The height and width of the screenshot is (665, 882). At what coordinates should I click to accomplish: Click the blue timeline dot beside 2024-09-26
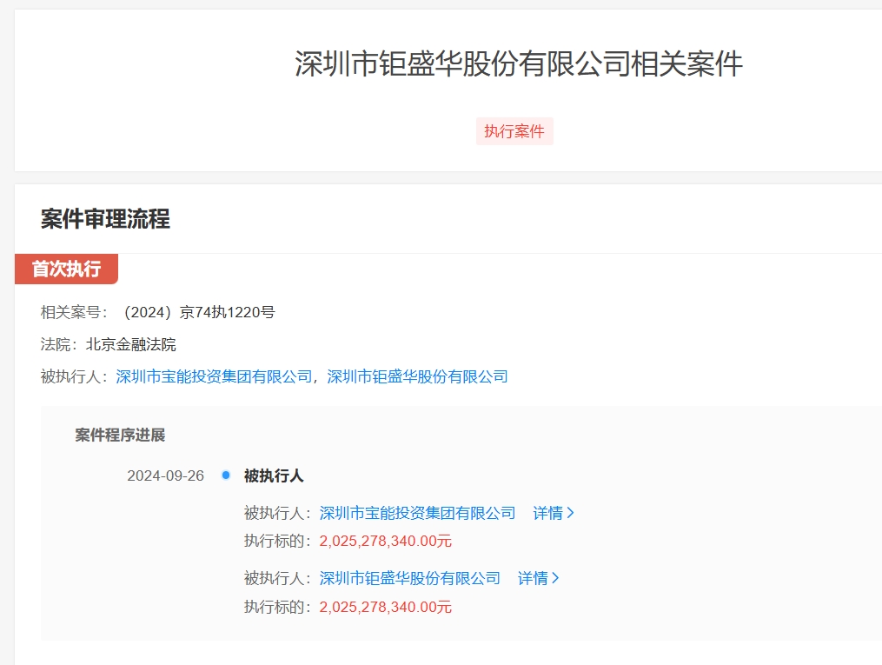click(224, 475)
